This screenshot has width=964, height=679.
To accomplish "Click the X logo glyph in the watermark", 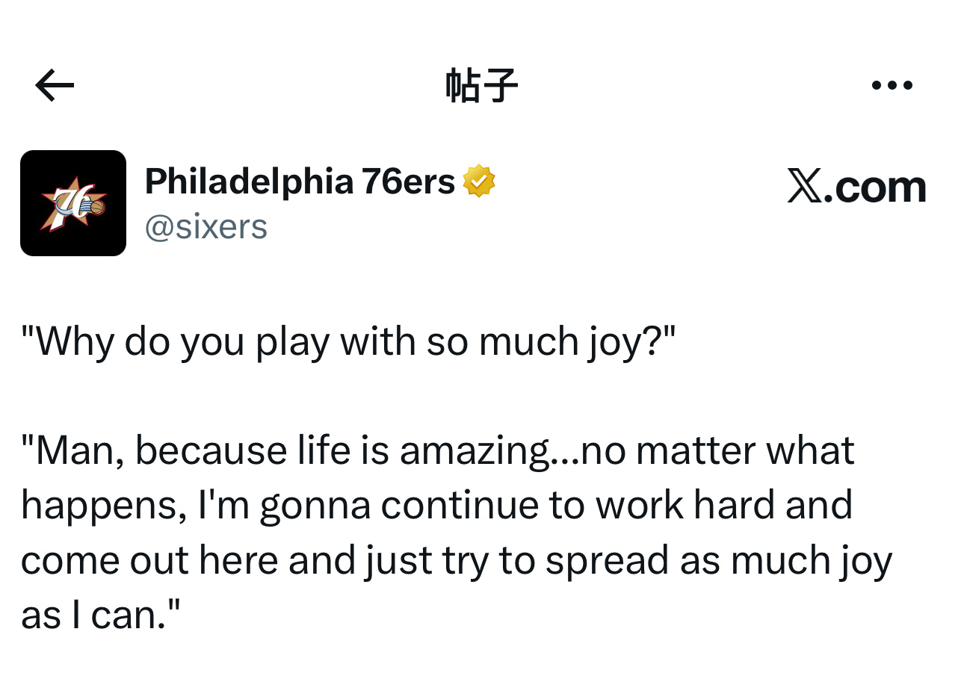I will (x=804, y=186).
